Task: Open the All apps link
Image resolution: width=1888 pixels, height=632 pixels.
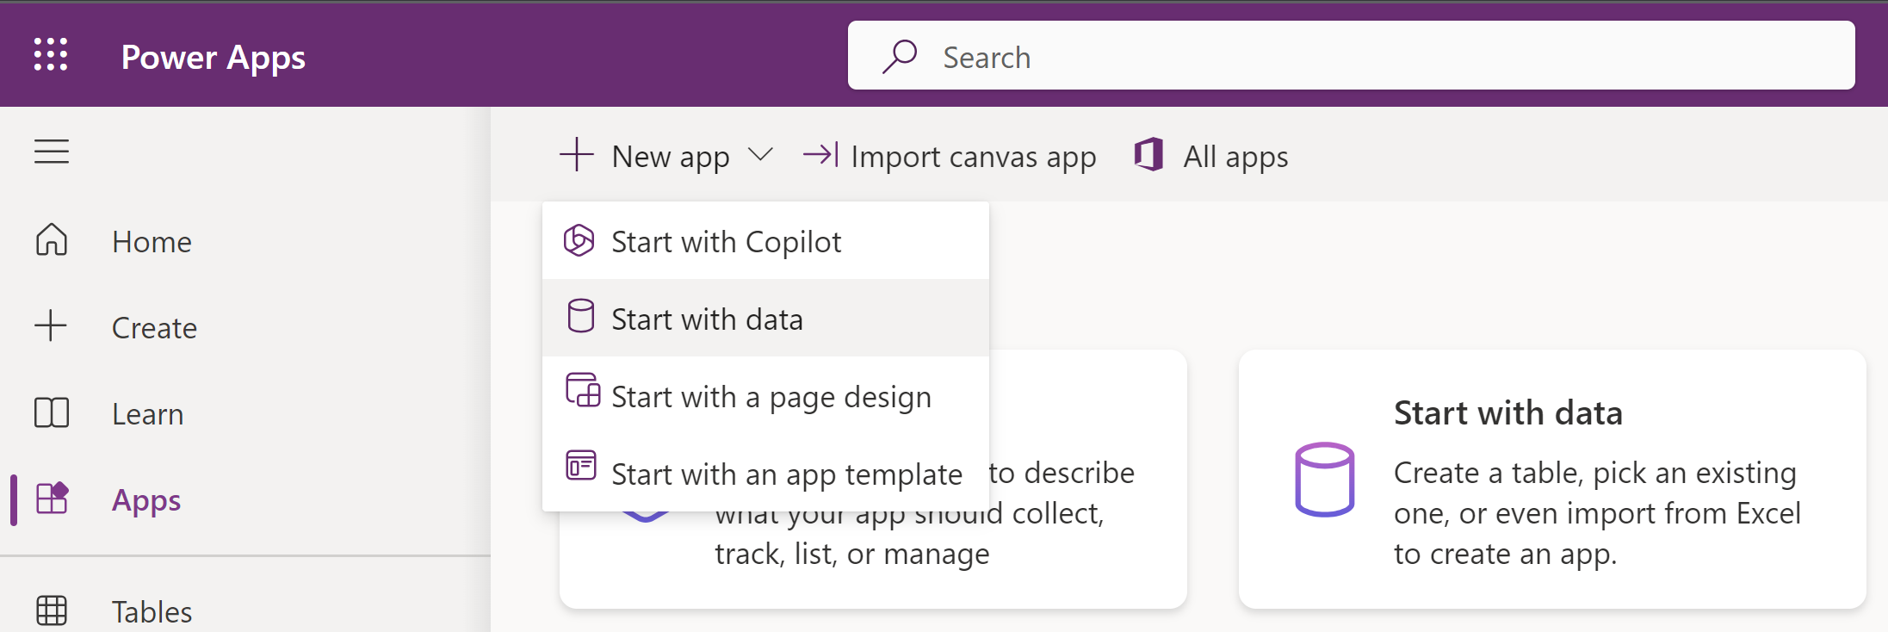Action: click(1235, 157)
